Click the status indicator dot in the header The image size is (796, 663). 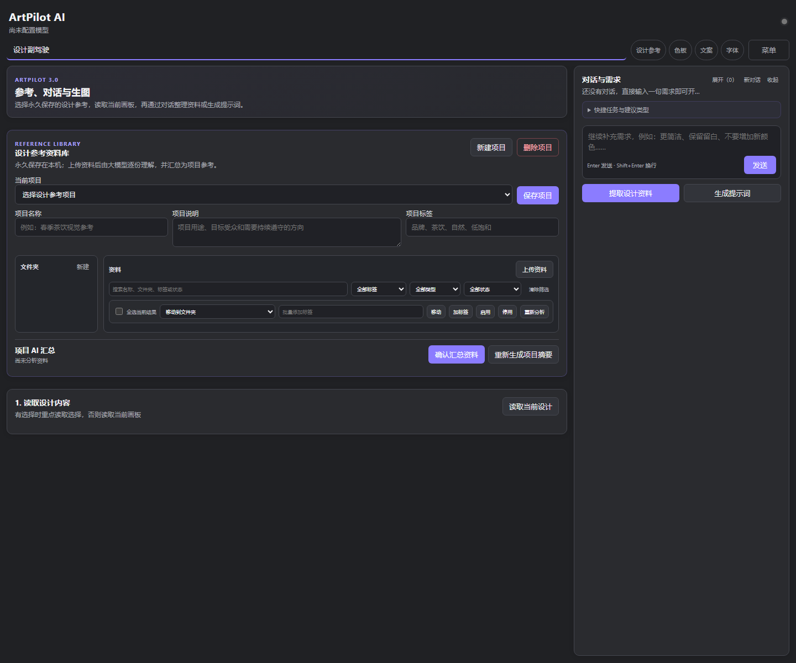(x=784, y=22)
